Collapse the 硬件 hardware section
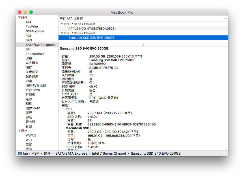Screen dimensions: 244x179 pos(20,18)
